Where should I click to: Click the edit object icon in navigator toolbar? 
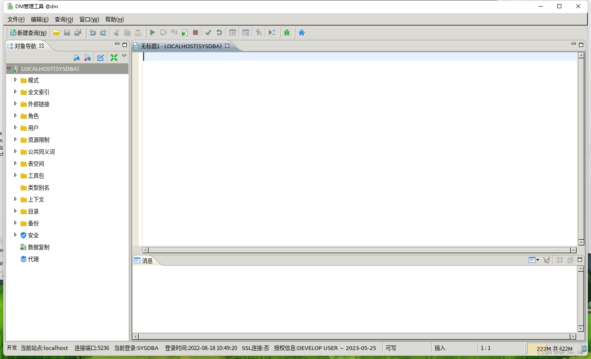[101, 58]
